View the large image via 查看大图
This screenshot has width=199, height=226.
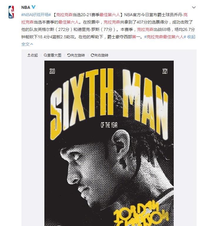pyautogui.click(x=53, y=55)
